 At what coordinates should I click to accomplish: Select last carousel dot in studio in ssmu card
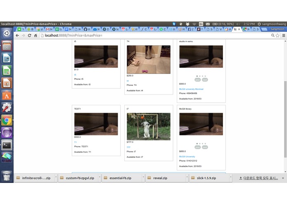(205, 76)
